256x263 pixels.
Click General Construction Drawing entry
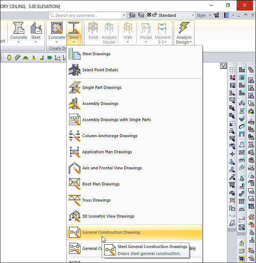coord(111,233)
